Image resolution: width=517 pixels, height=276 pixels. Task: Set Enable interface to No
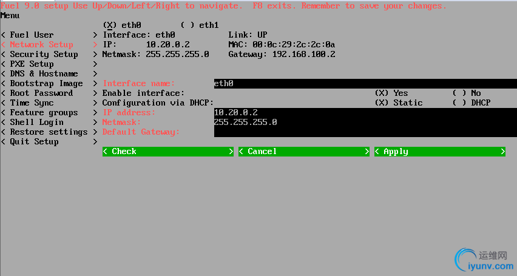pyautogui.click(x=467, y=93)
